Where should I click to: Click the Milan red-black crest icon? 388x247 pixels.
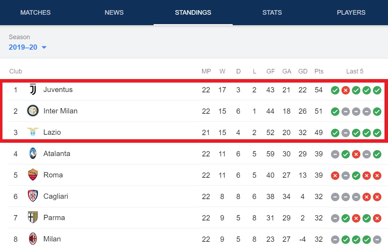[33, 239]
